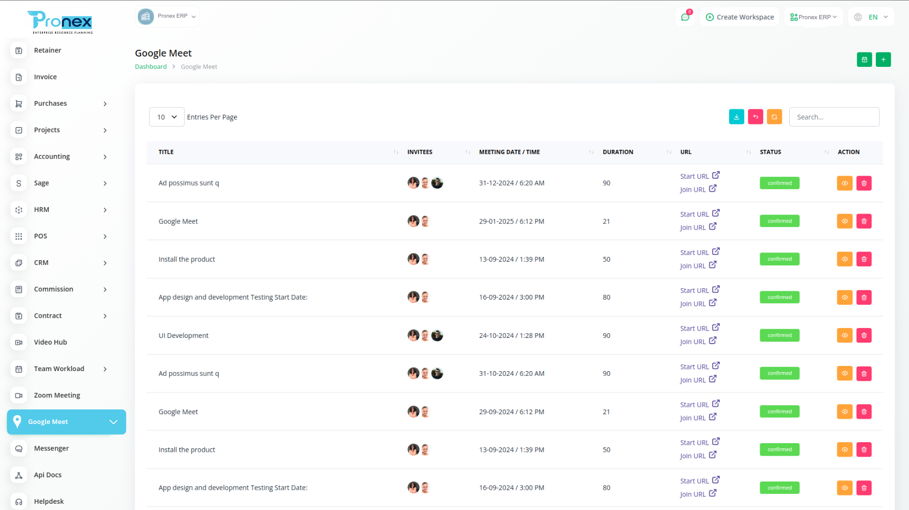Delete the UI Development meeting
The image size is (909, 510).
(864, 335)
